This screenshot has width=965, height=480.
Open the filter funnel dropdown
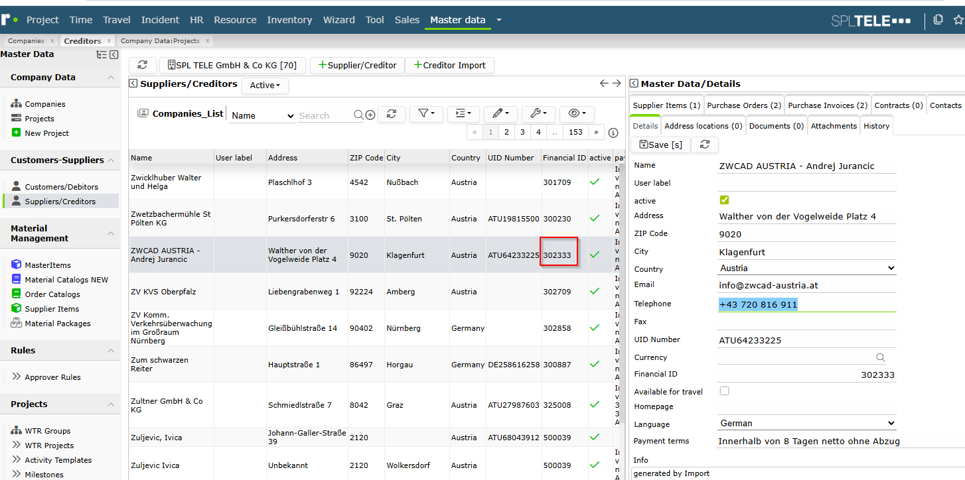click(x=426, y=114)
